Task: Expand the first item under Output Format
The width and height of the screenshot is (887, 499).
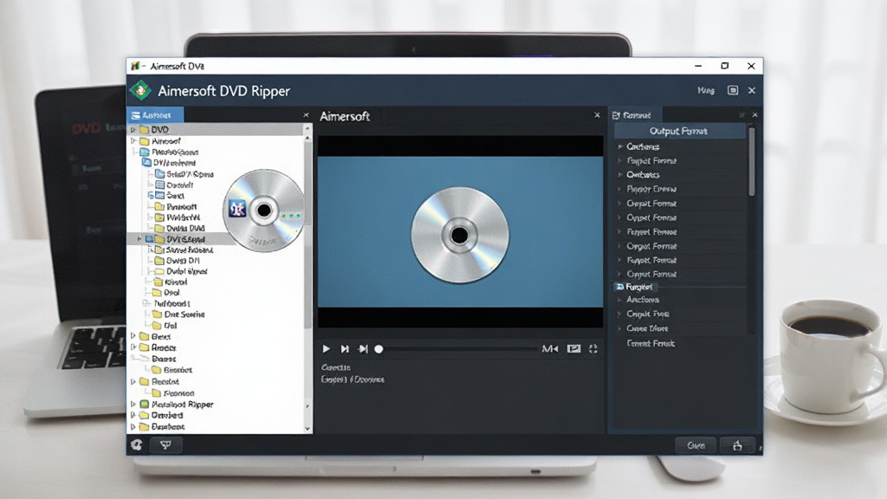Action: click(620, 146)
